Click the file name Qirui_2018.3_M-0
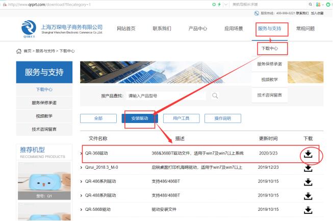333x221 pixels. (101, 168)
